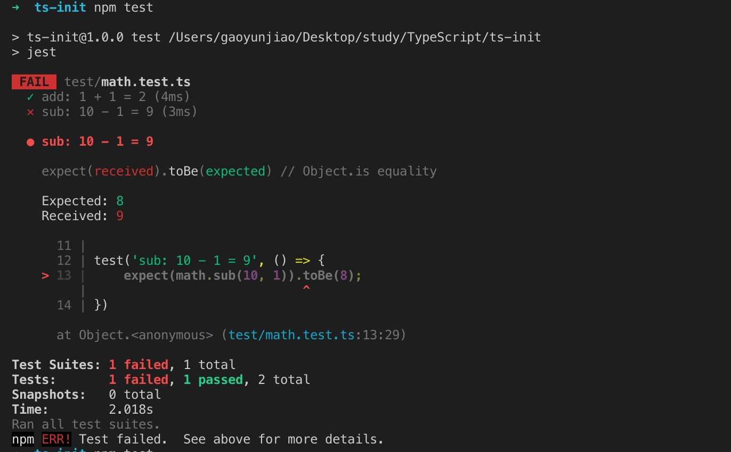This screenshot has width=731, height=452.
Task: Click the green checkmark beside the add test
Action: (30, 97)
